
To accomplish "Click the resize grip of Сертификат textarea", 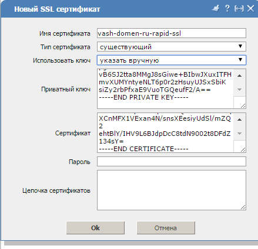I will click(x=243, y=150).
